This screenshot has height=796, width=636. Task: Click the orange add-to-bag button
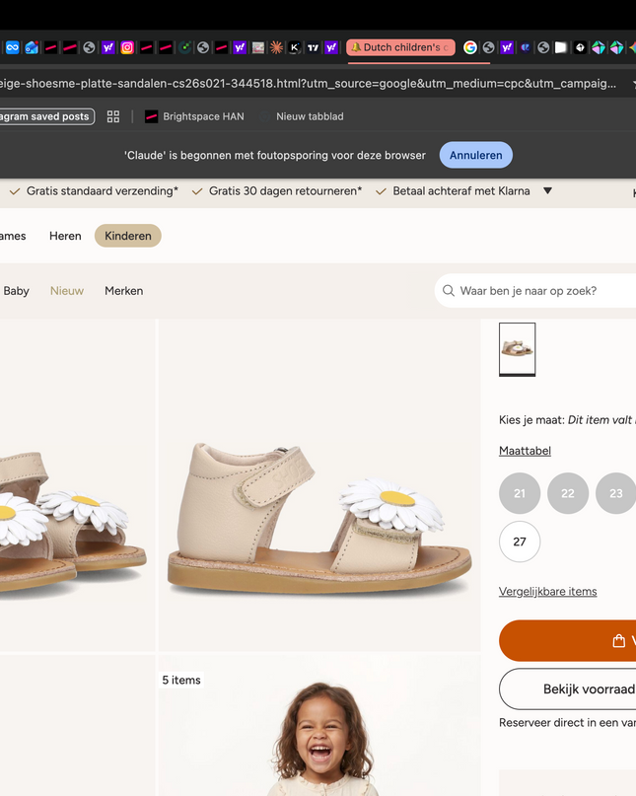[568, 641]
